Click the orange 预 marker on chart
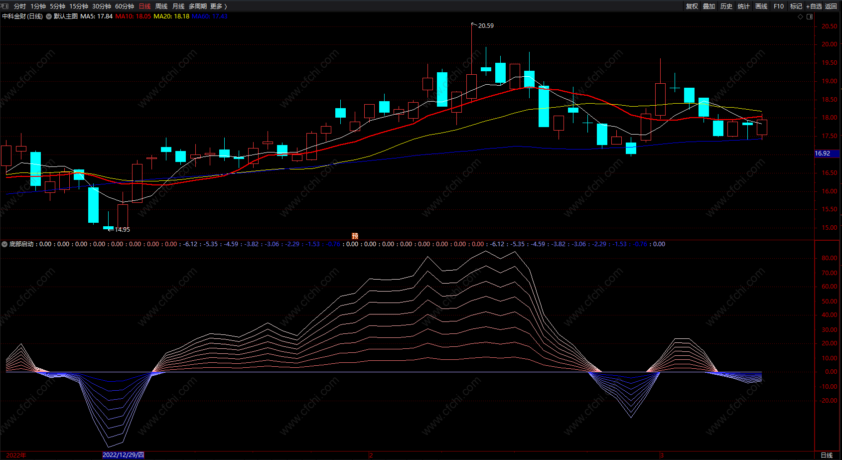842x460 pixels. point(355,236)
